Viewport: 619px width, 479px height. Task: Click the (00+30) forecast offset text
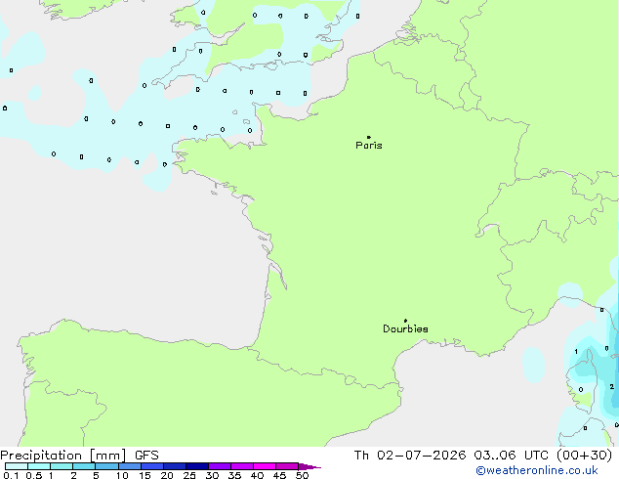584,456
